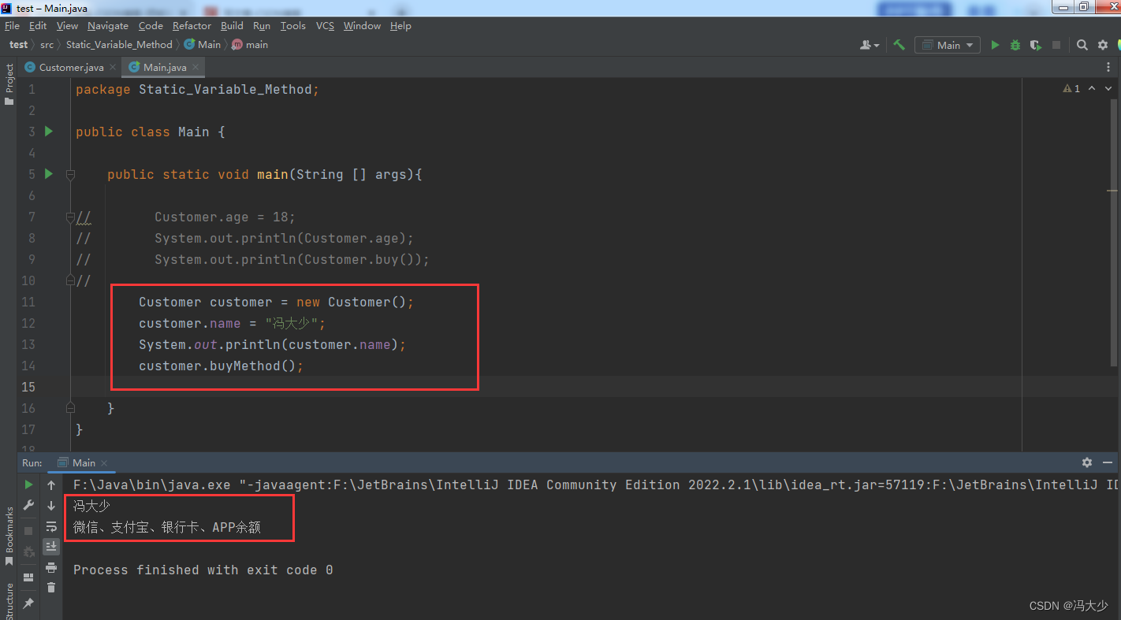Hide the Run tool window
This screenshot has height=620, width=1121.
[1108, 462]
